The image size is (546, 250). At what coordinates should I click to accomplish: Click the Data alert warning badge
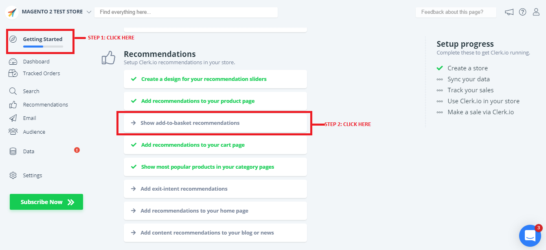77,150
